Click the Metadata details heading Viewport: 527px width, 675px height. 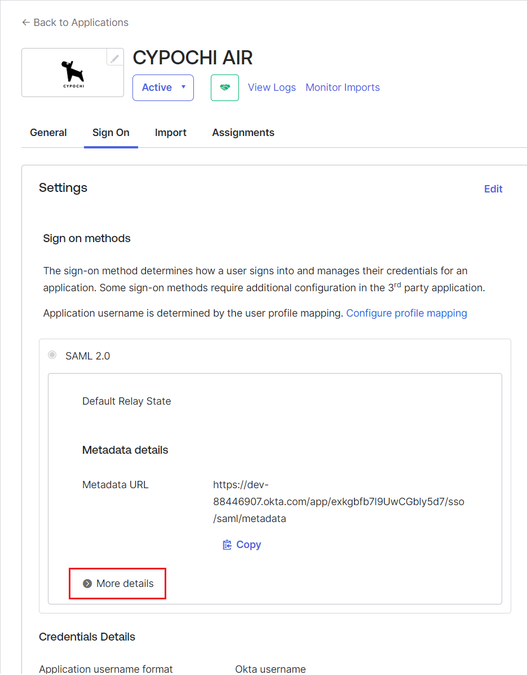click(125, 450)
